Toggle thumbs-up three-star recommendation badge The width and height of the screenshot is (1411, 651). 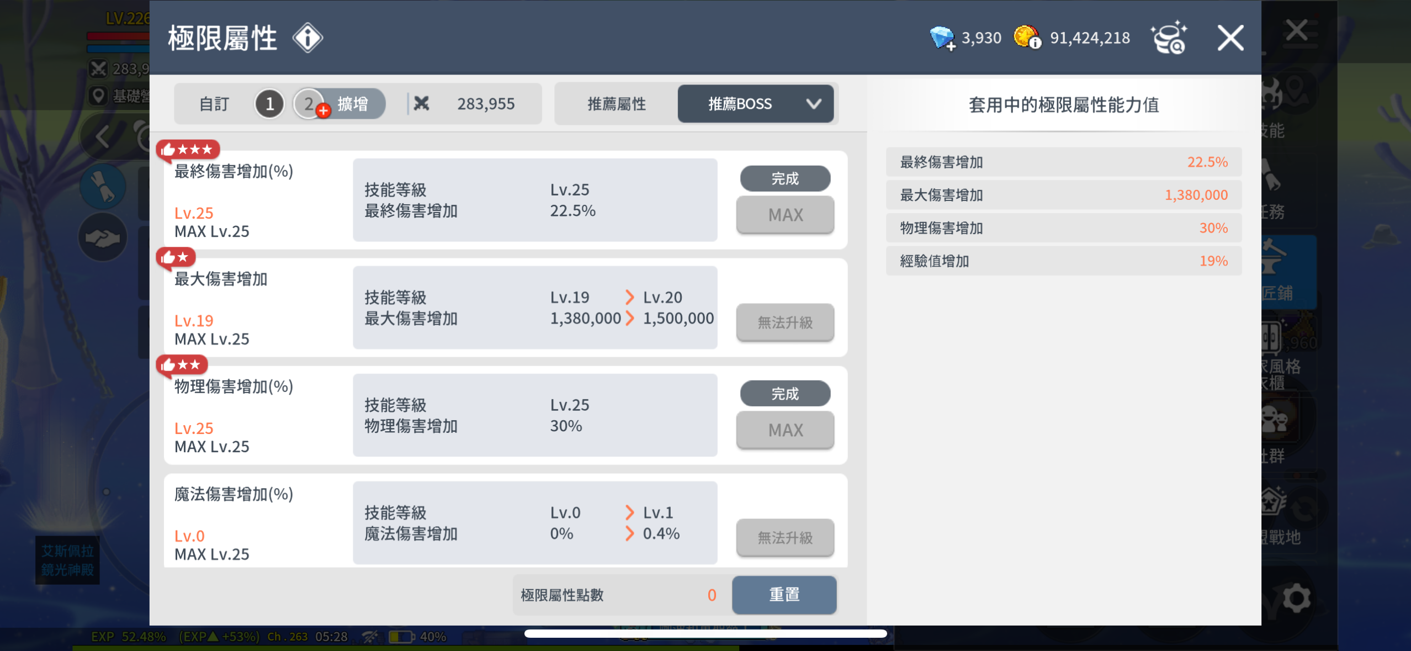188,150
